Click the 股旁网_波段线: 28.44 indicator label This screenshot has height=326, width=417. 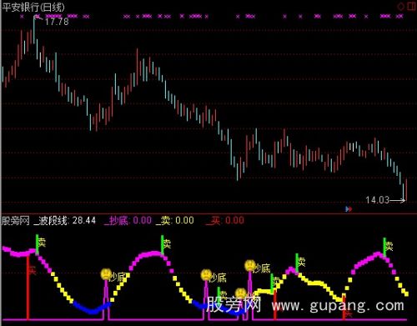[x=48, y=221]
